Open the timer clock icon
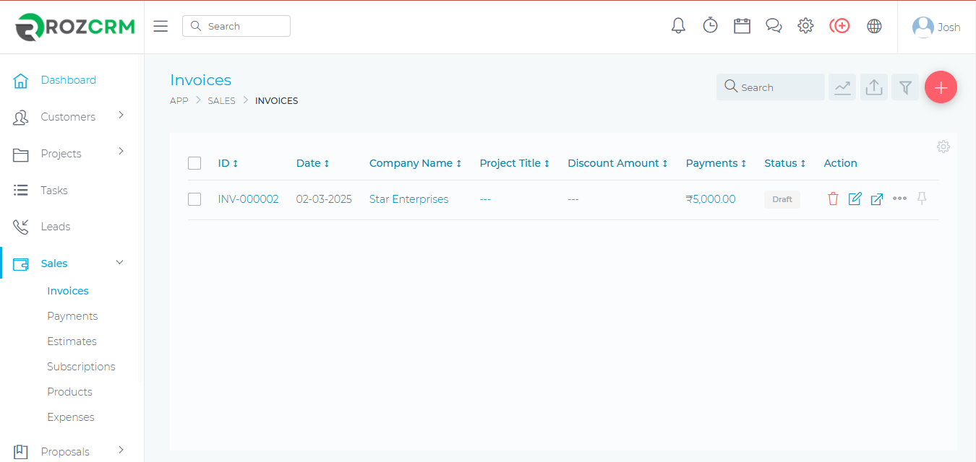The height and width of the screenshot is (462, 976). click(710, 26)
